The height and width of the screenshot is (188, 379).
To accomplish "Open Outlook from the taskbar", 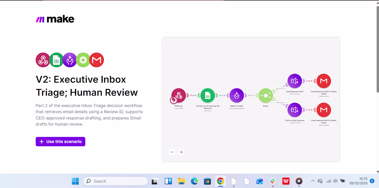I will pyautogui.click(x=259, y=181).
